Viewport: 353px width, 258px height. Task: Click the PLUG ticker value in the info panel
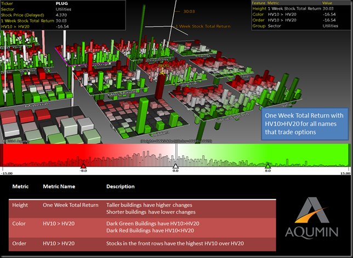(x=62, y=4)
